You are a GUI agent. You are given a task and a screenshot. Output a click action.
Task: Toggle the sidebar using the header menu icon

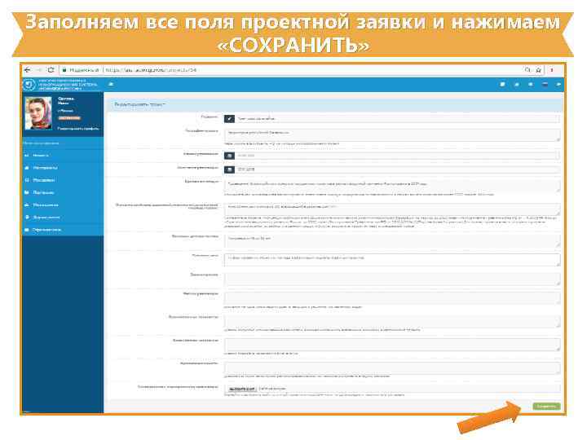coord(111,84)
